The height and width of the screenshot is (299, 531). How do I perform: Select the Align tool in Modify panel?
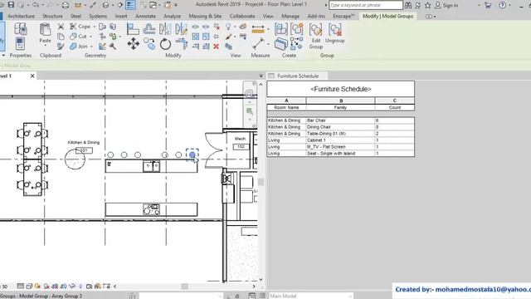point(133,29)
